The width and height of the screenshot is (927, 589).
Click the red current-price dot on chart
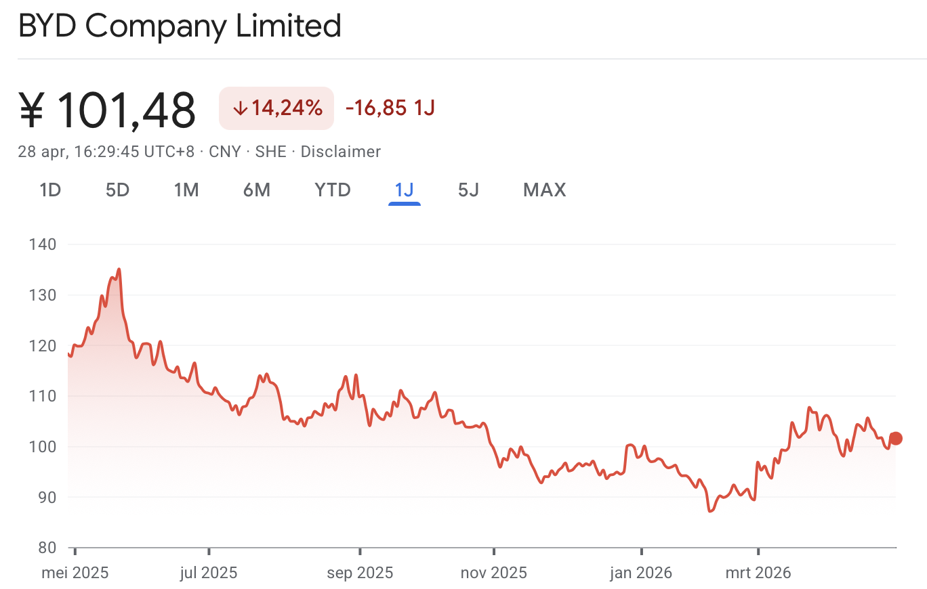[896, 438]
